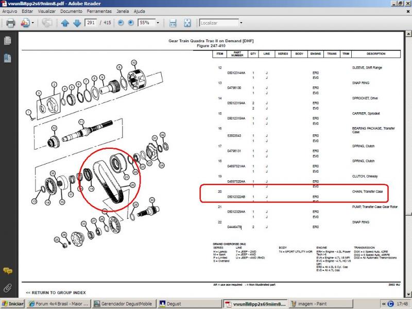Open the zoom percentage dropdown arrow
412x309 pixels.
point(158,23)
